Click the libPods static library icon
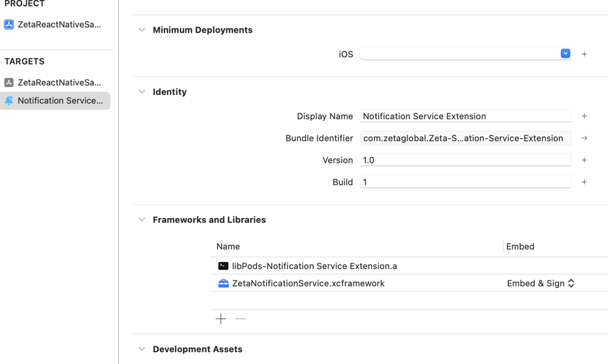Image resolution: width=608 pixels, height=364 pixels. 223,266
